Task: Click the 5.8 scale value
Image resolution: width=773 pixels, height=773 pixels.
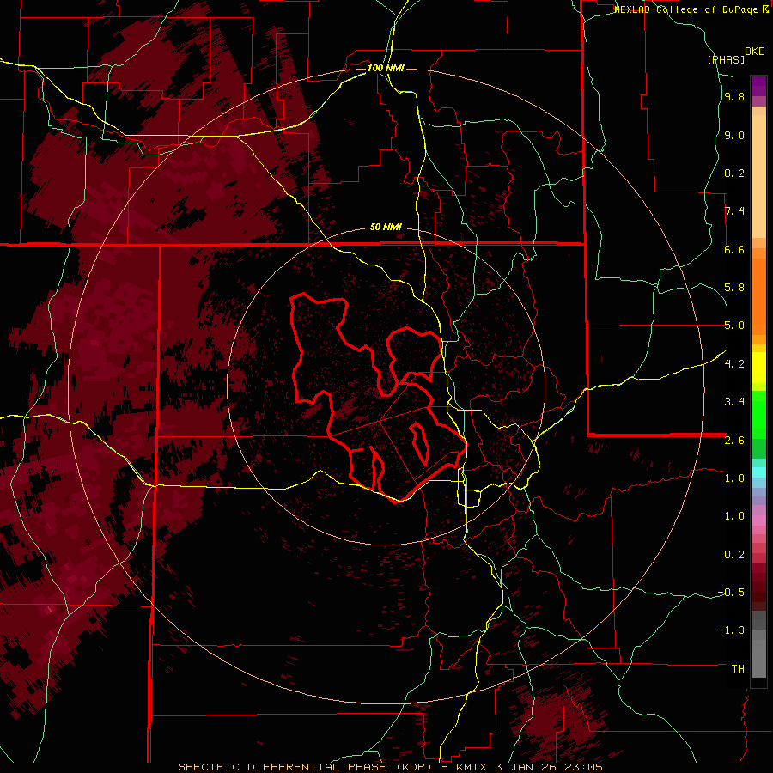Action: tap(734, 288)
